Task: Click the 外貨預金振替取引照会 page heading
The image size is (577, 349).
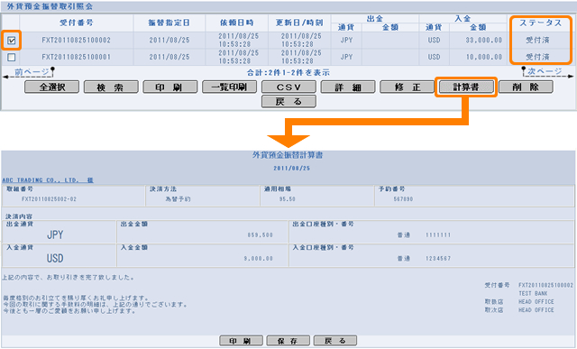Action: click(50, 6)
